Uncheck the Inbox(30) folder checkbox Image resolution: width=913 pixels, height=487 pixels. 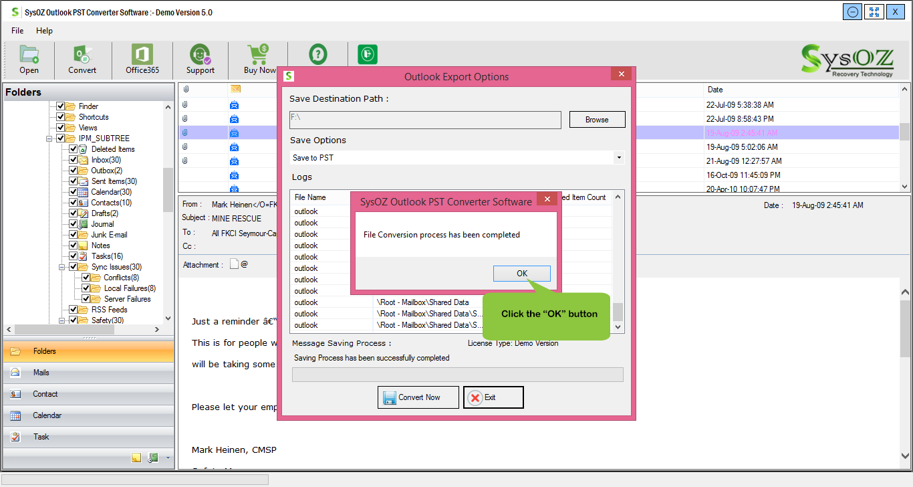(x=74, y=160)
